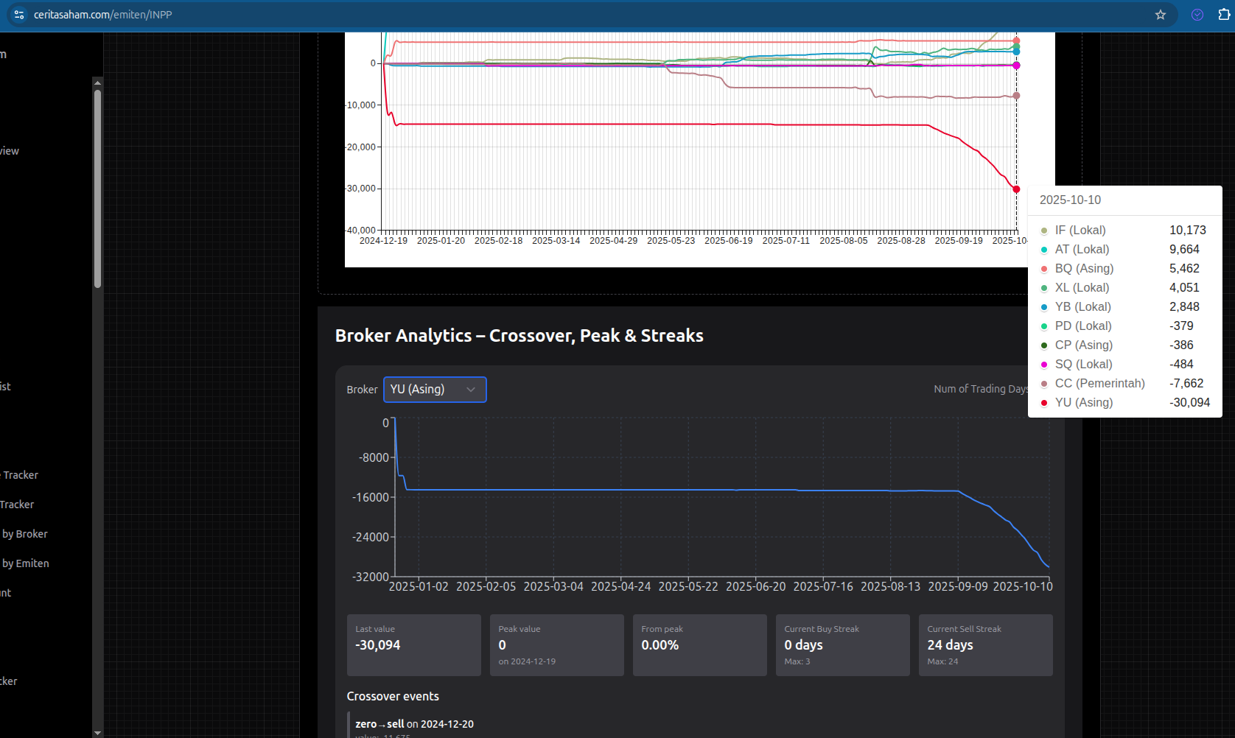Click the red YU endpoint marker on chart
This screenshot has height=738, width=1235.
point(1016,189)
